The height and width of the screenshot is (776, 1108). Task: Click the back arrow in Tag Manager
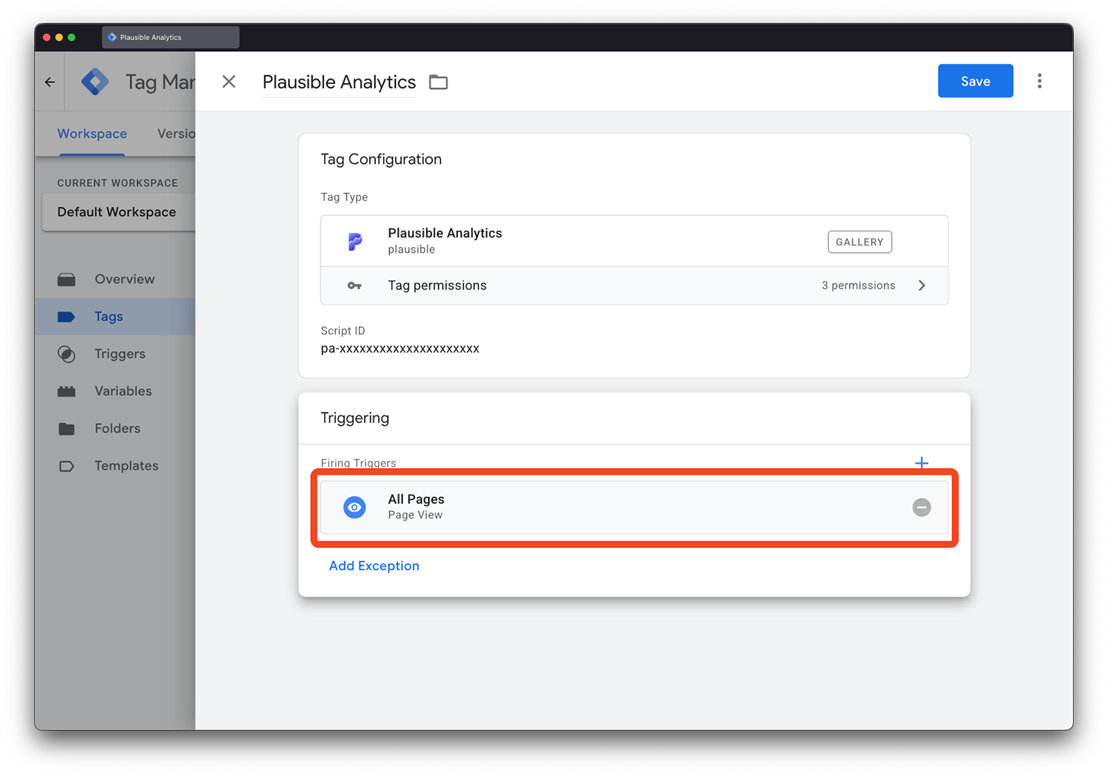click(50, 82)
